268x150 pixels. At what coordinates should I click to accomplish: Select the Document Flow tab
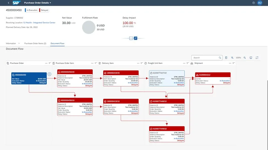(x=57, y=43)
